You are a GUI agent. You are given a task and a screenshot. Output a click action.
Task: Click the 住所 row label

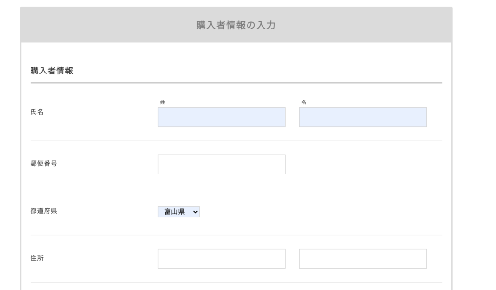(x=37, y=258)
